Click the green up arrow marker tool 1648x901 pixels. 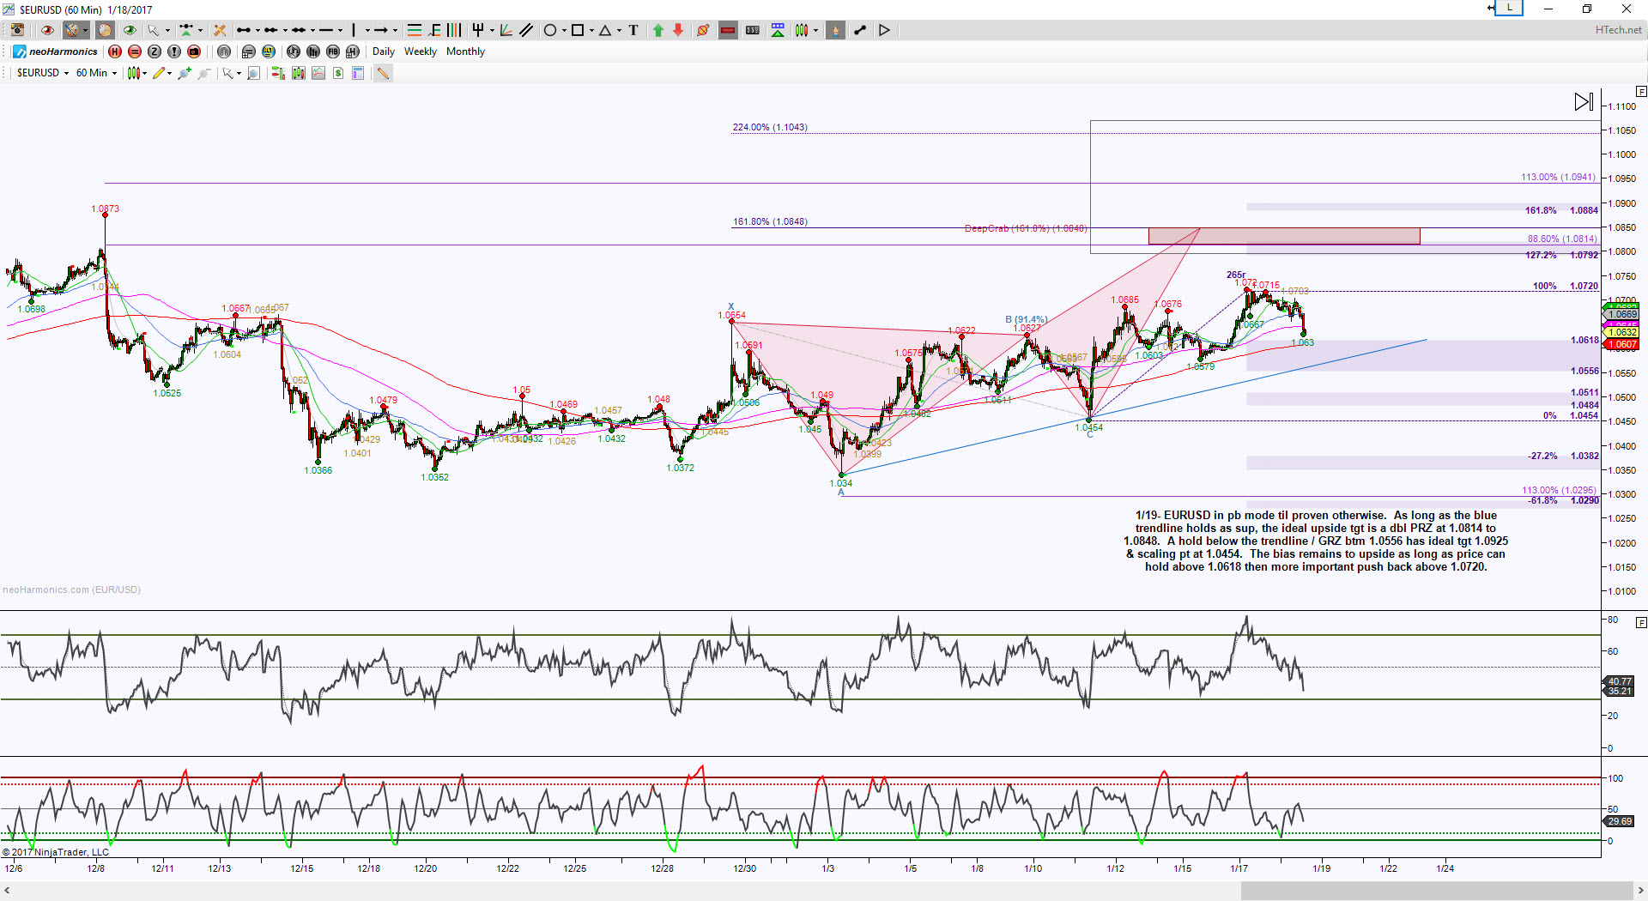[658, 30]
